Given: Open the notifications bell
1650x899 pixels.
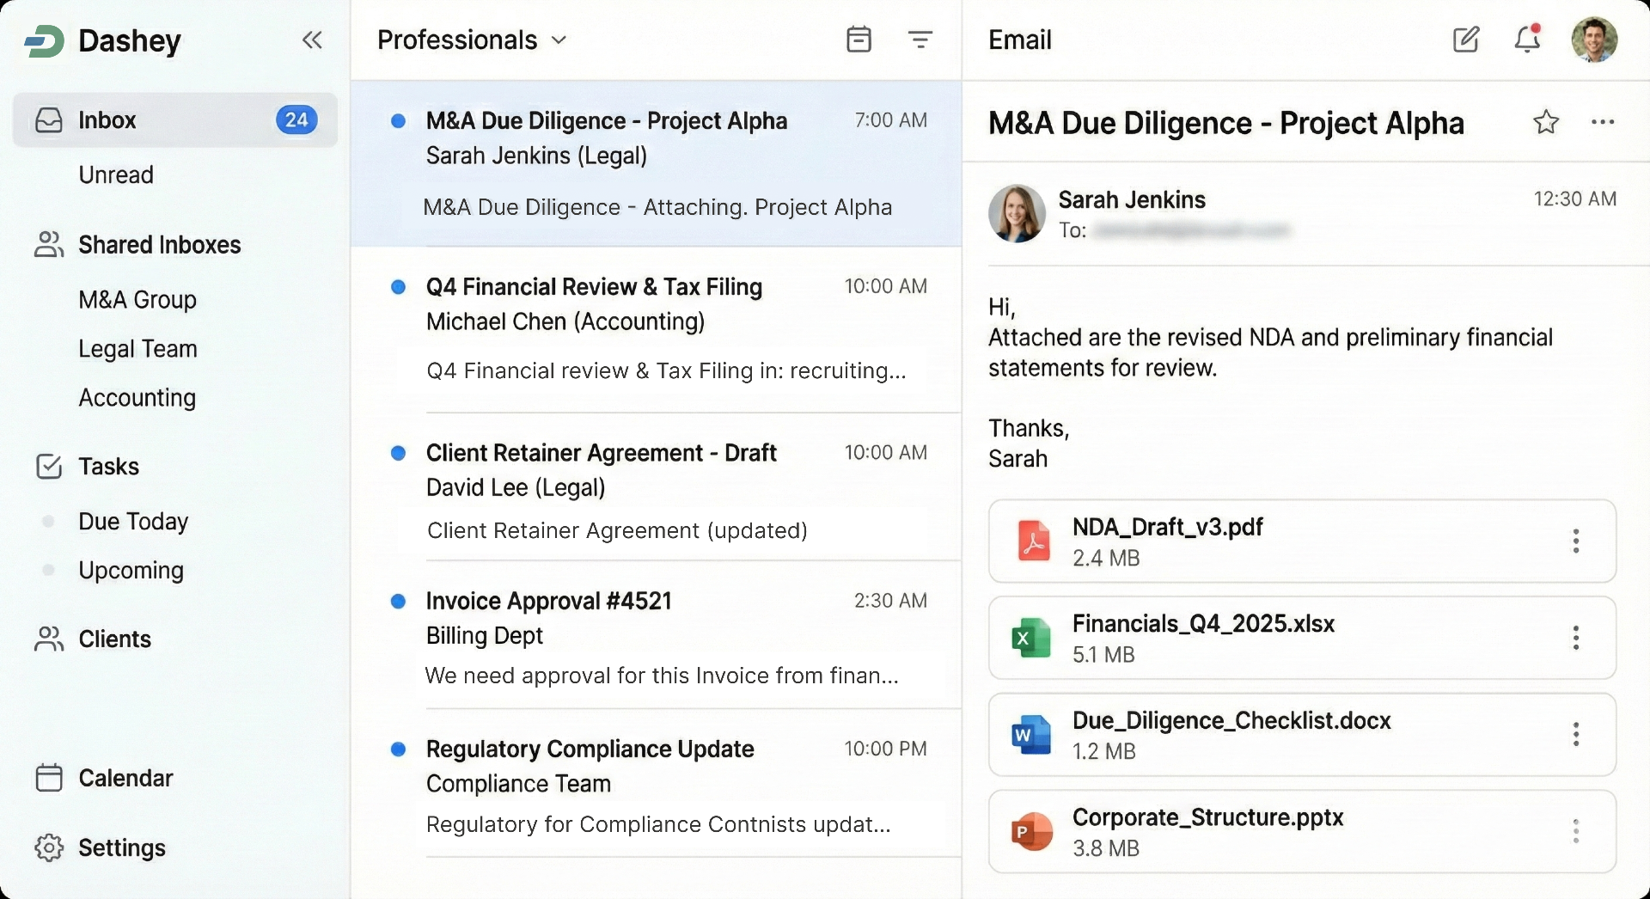Looking at the screenshot, I should 1527,40.
